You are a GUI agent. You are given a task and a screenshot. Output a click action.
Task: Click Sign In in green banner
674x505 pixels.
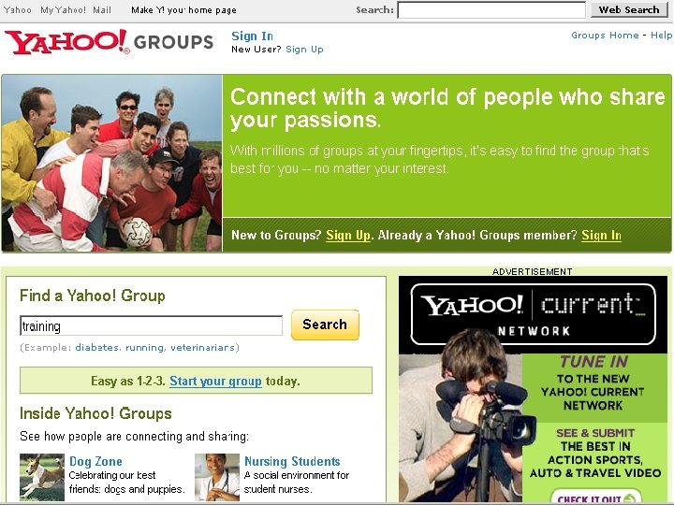click(x=601, y=236)
